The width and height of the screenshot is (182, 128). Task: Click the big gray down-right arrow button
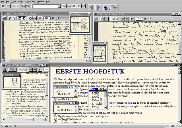114,8
